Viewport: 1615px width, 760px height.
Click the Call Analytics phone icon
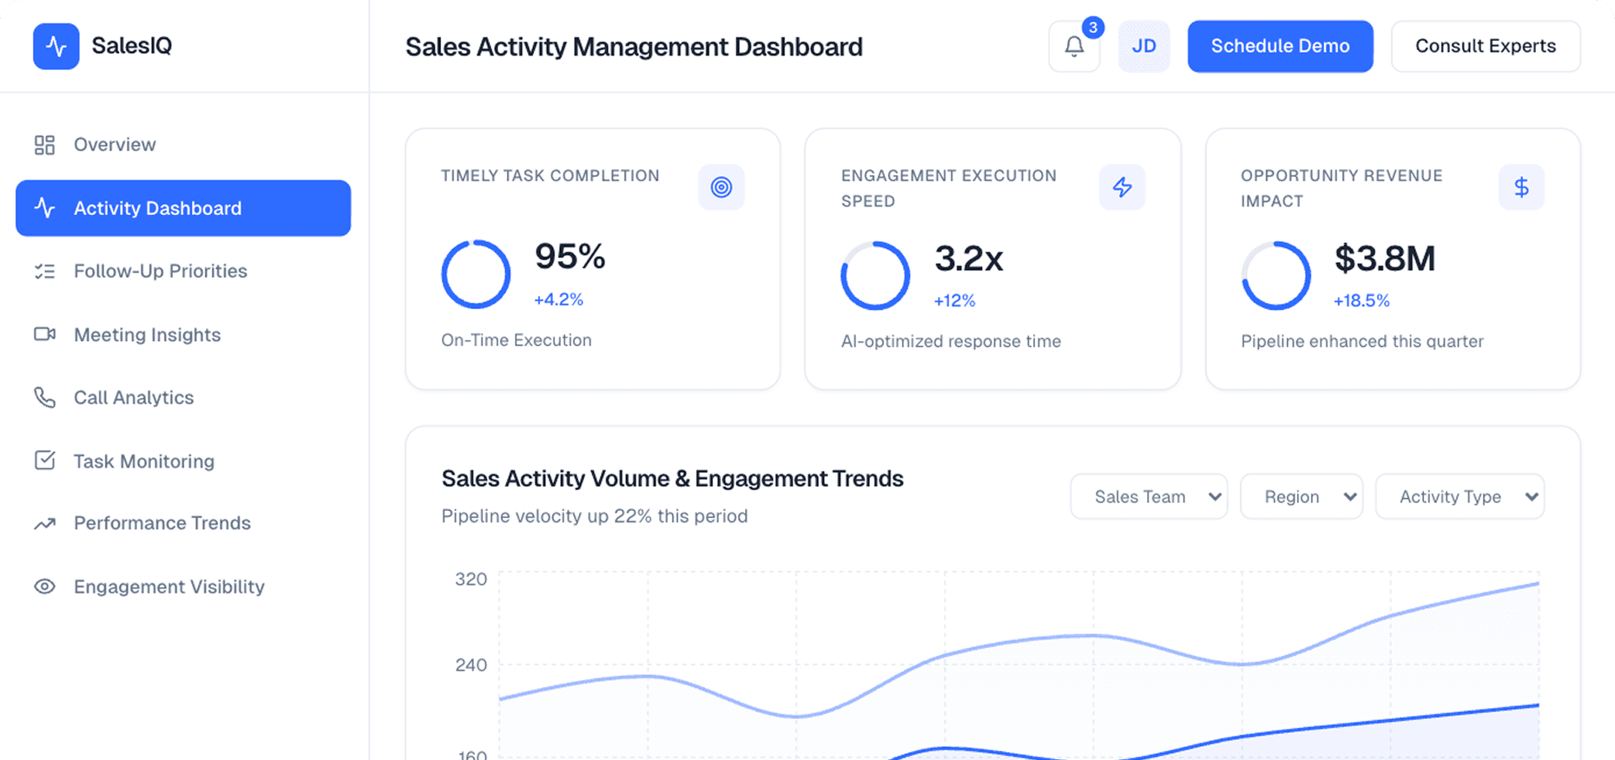[44, 397]
